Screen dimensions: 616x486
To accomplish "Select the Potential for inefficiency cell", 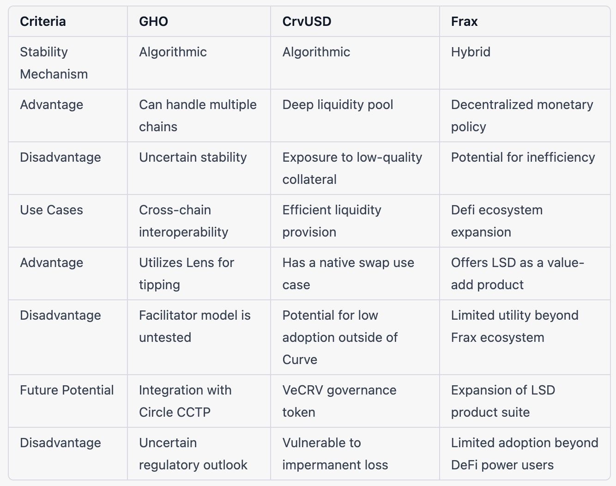I will (523, 157).
